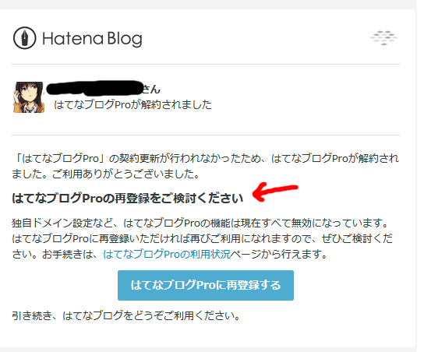Click the quoted 「はてなブログPro」 at paragraph start

click(x=59, y=158)
